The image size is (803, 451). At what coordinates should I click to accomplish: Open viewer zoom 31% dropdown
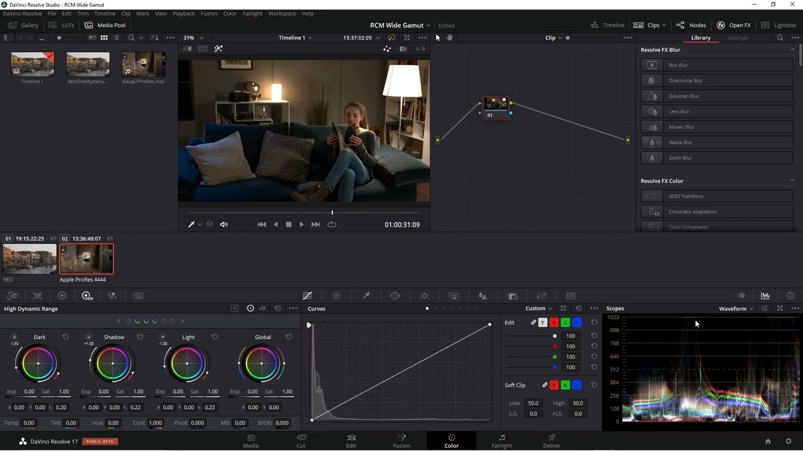click(x=193, y=38)
